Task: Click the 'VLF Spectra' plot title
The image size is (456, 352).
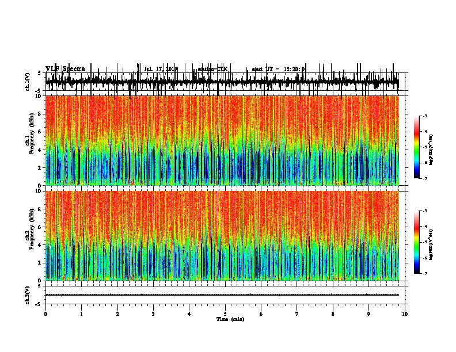Action: [66, 69]
